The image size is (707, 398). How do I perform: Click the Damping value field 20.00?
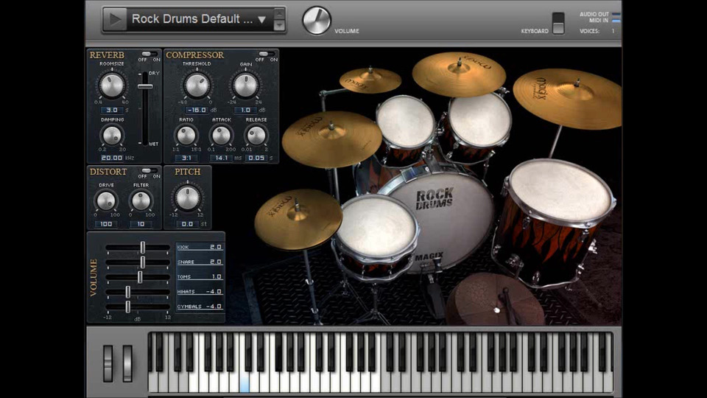(112, 158)
